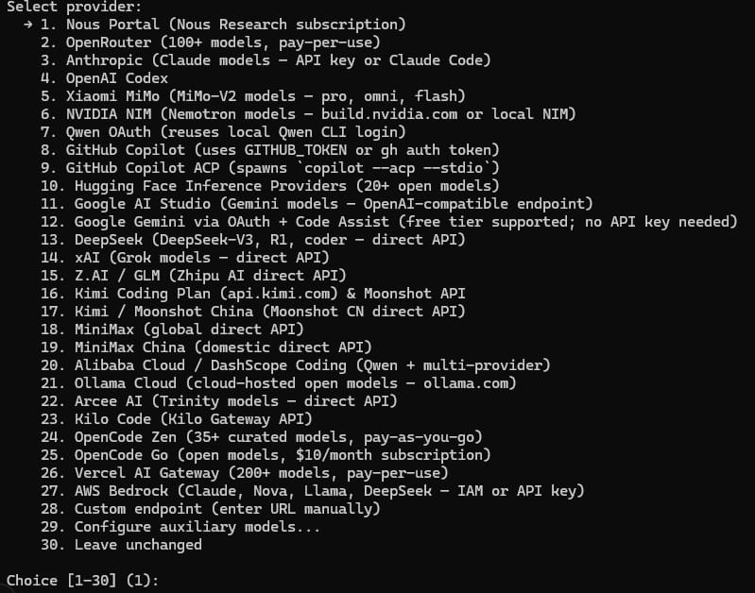
Task: Select xAI Grok models option
Action: [x=185, y=258]
